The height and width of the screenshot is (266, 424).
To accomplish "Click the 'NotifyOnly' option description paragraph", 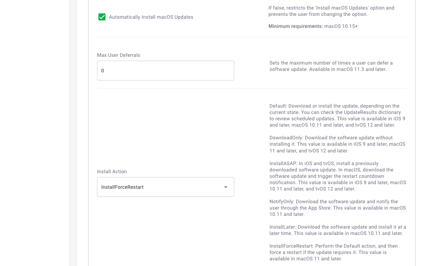I will pos(337,208).
